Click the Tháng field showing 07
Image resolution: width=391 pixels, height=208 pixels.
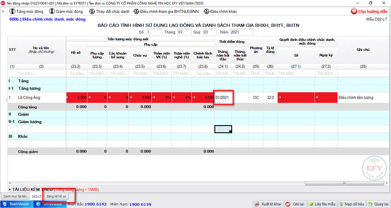tap(184, 32)
